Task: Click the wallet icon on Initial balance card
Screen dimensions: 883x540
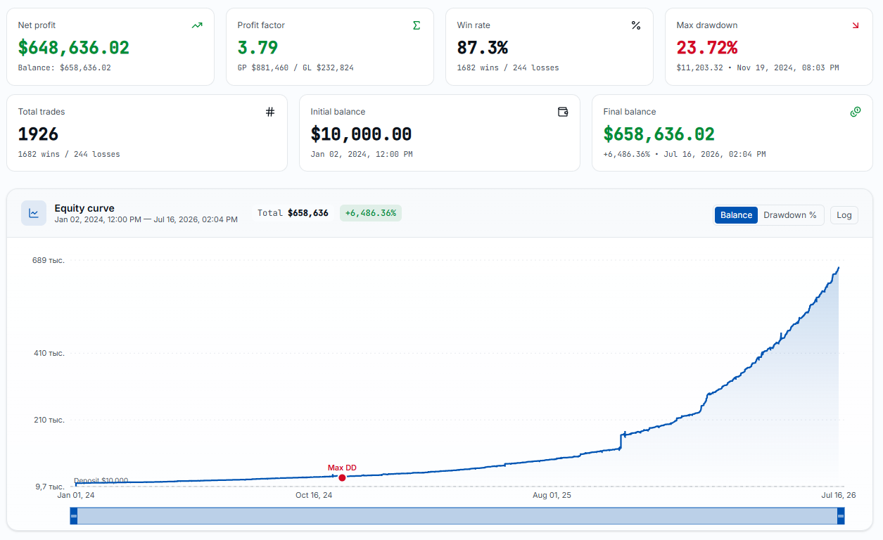Action: click(x=563, y=112)
